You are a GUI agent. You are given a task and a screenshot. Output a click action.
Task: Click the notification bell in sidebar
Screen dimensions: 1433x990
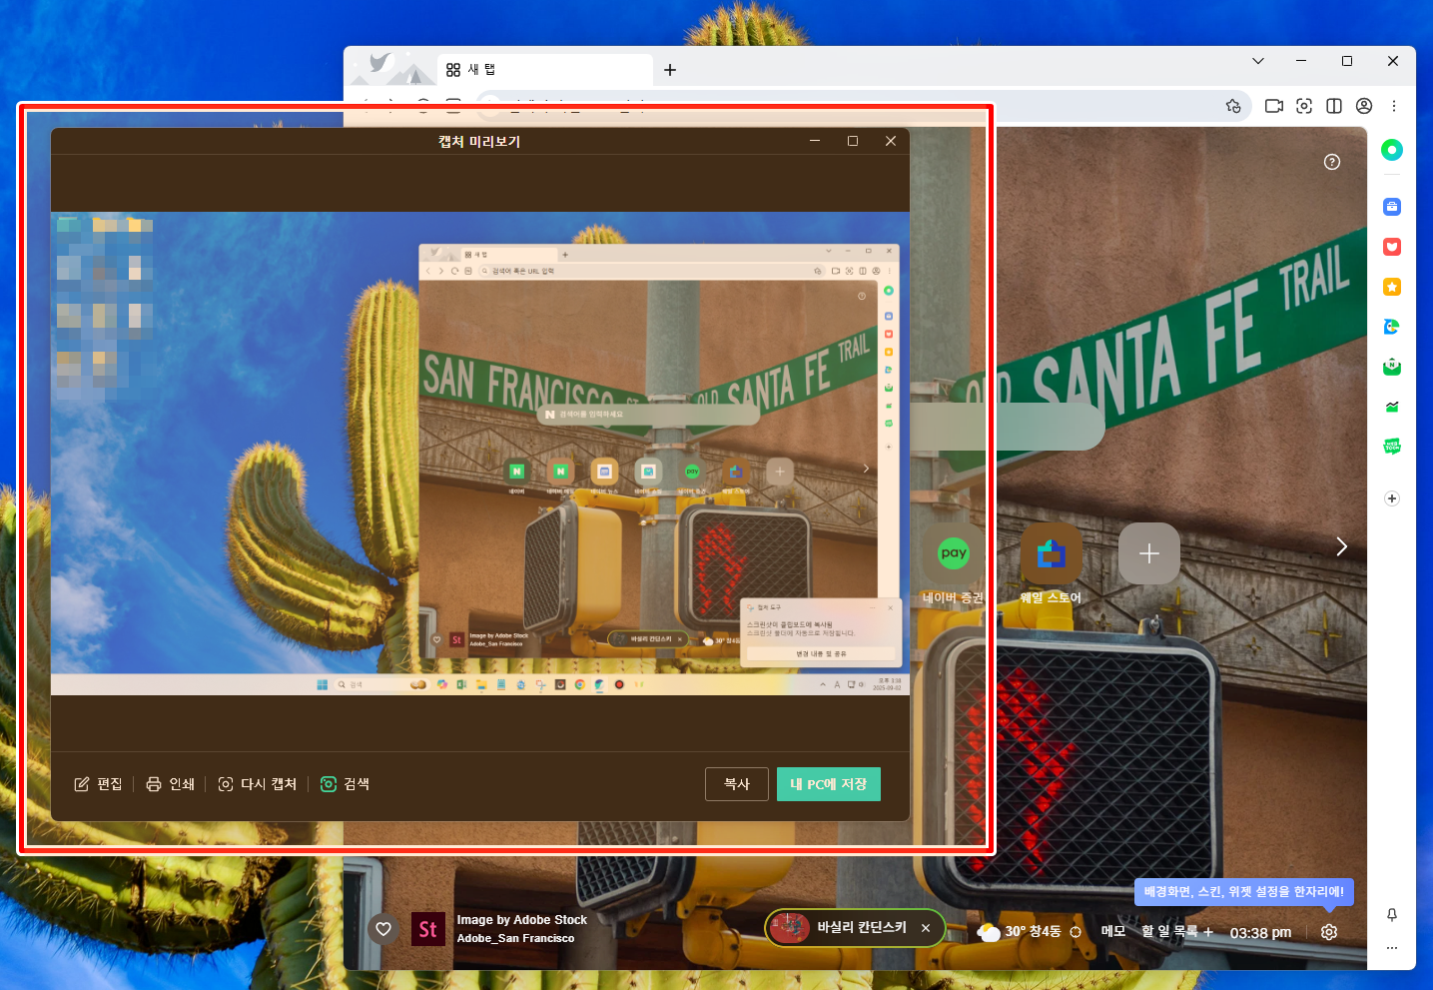1392,915
